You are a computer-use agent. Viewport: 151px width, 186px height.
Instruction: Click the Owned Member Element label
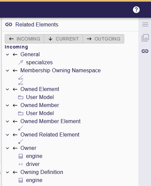click(x=50, y=121)
